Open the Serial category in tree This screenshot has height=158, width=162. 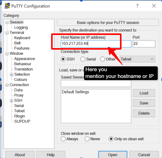point(19,106)
